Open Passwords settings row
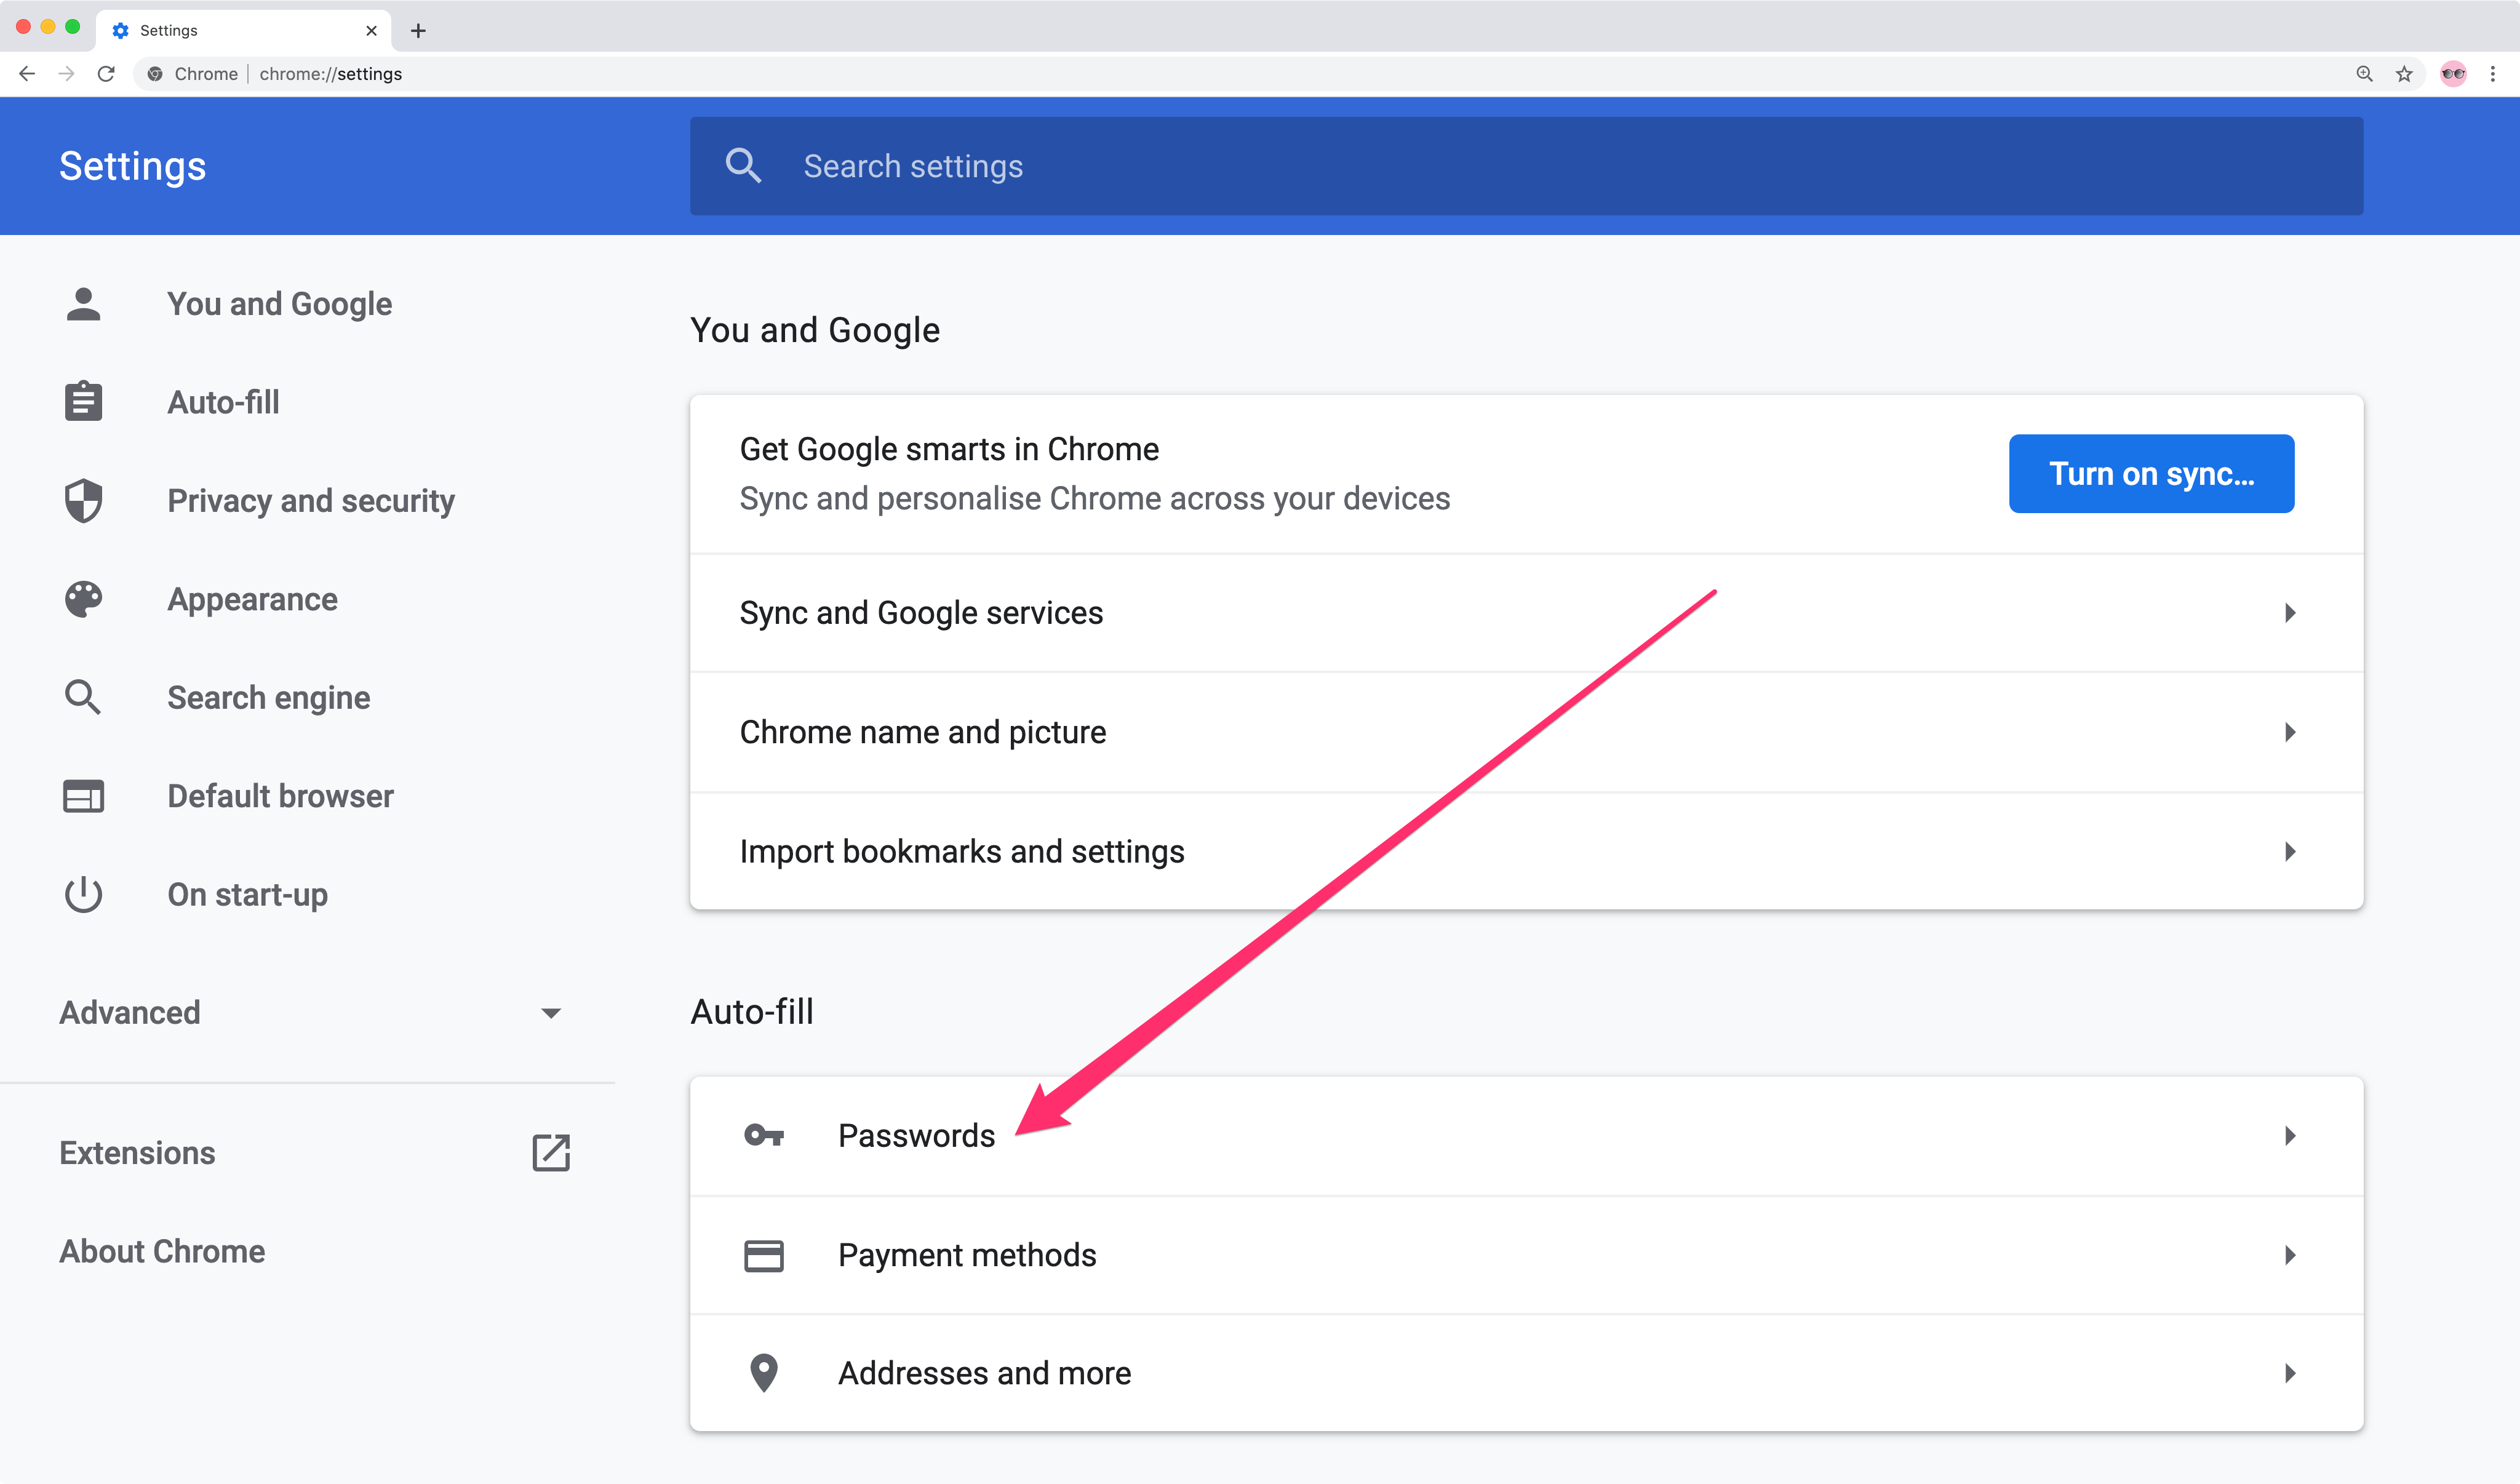This screenshot has width=2520, height=1484. click(x=1526, y=1135)
